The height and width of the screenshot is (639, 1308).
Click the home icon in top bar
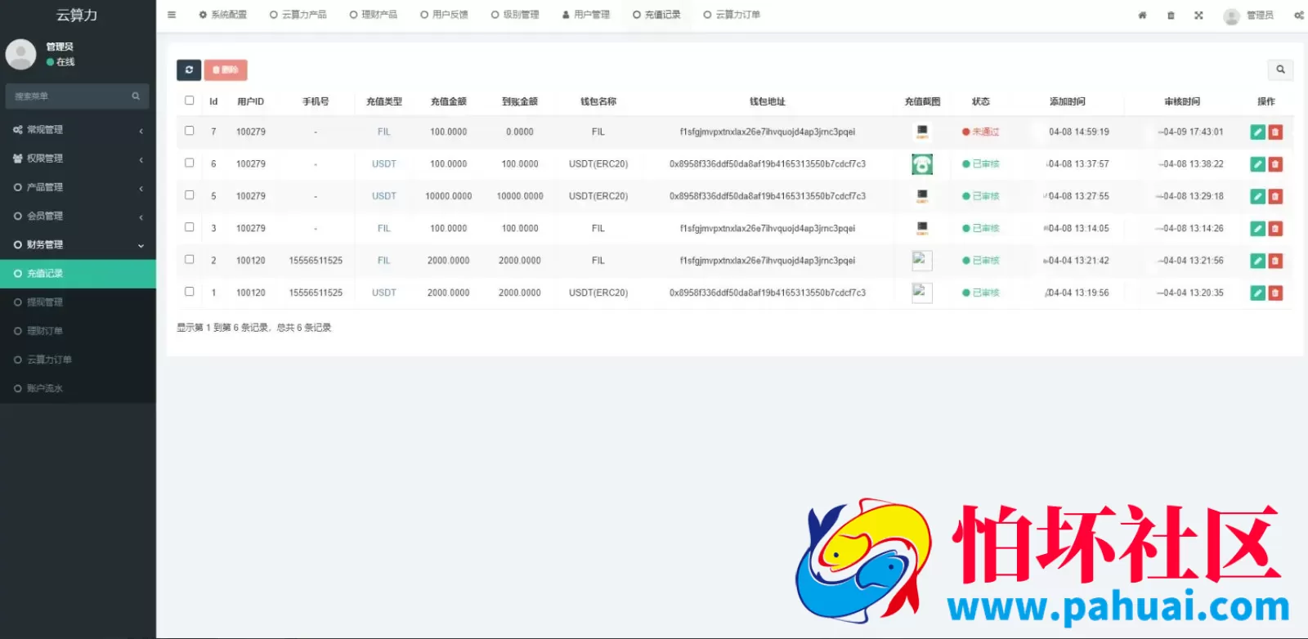coord(1142,16)
